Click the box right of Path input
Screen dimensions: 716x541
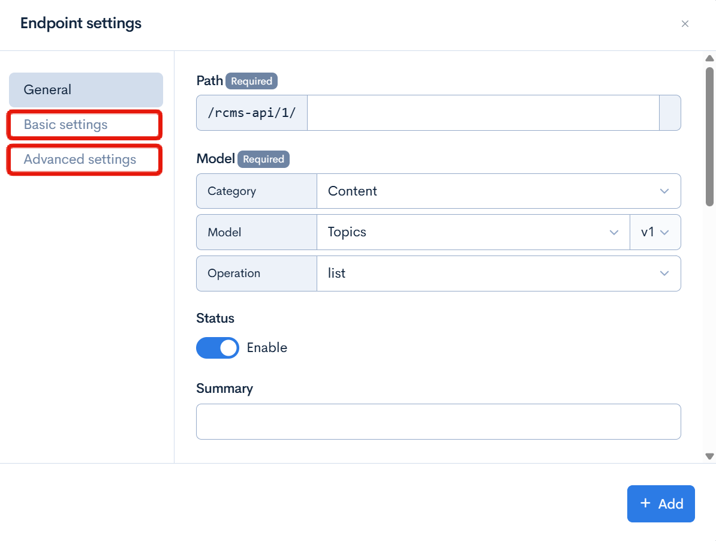coord(670,113)
